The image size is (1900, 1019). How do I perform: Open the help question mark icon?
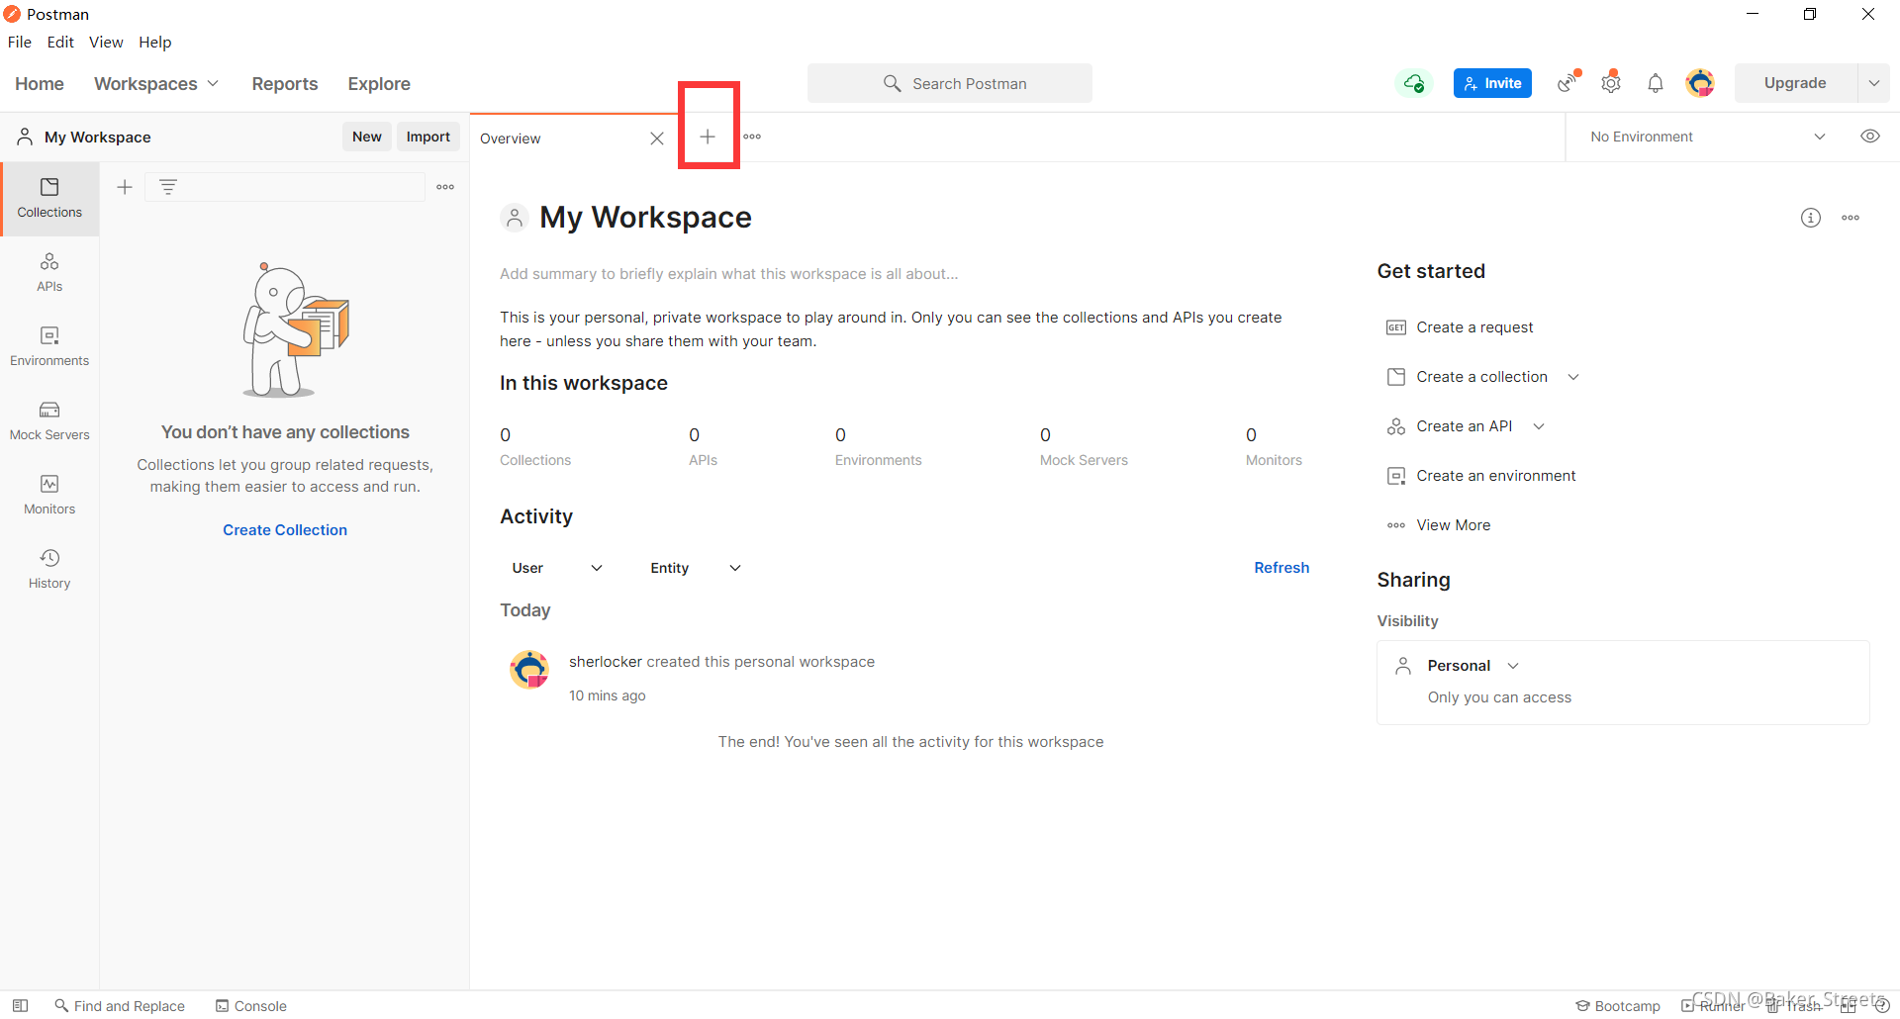[1882, 1006]
